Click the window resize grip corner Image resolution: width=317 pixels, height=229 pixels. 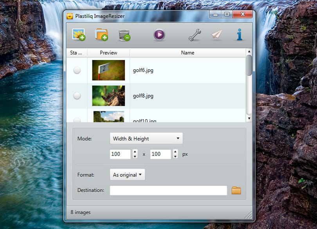click(249, 215)
